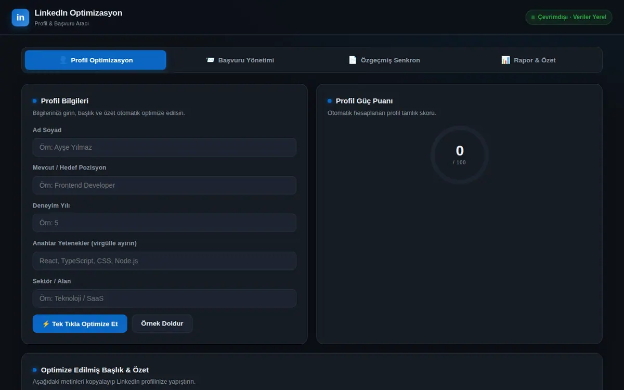The width and height of the screenshot is (624, 390).
Task: Focus the Ad Soyad input field
Action: click(164, 147)
